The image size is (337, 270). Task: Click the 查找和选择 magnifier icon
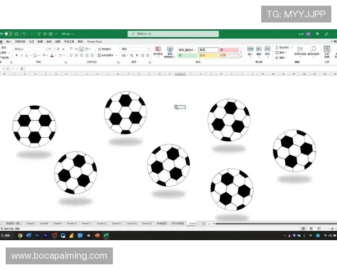pos(313,49)
